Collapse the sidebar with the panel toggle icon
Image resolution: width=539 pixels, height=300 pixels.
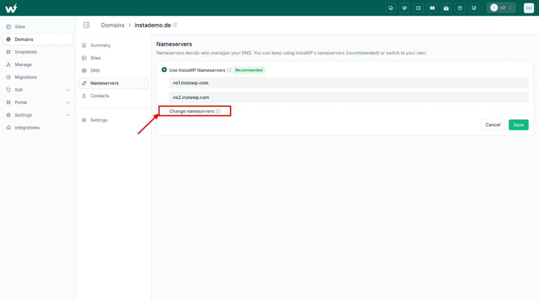click(x=87, y=25)
